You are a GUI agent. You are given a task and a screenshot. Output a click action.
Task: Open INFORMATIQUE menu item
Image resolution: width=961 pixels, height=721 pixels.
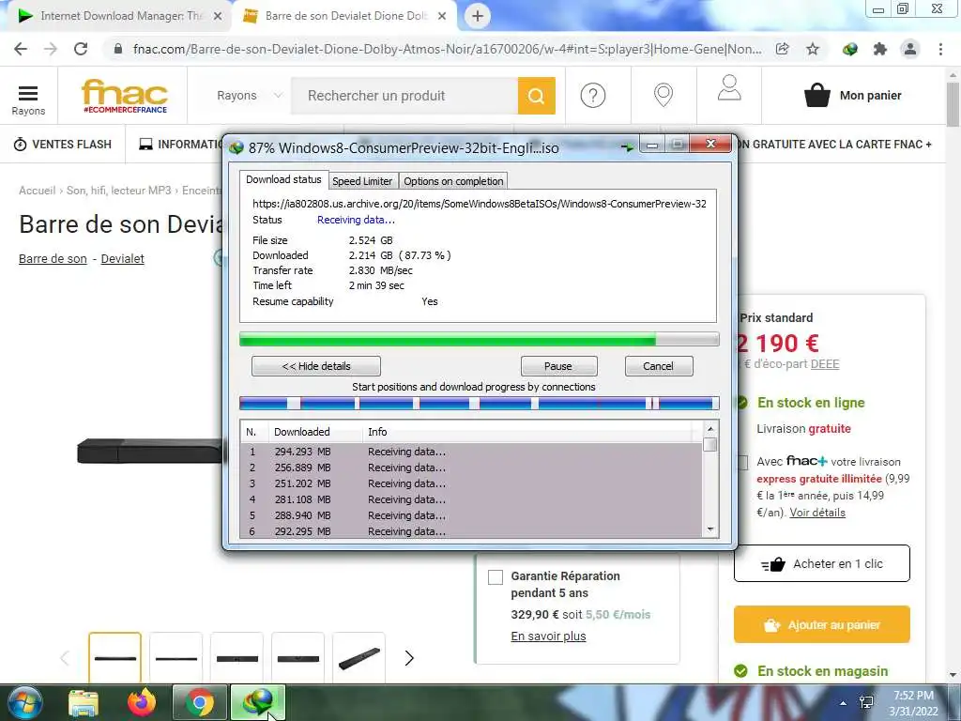[182, 144]
